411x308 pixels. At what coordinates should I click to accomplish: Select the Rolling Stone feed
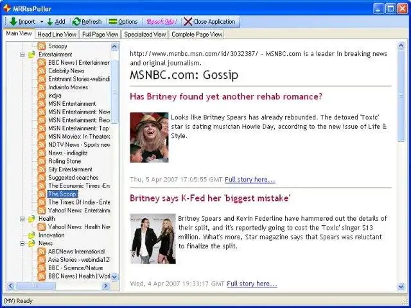(64, 161)
